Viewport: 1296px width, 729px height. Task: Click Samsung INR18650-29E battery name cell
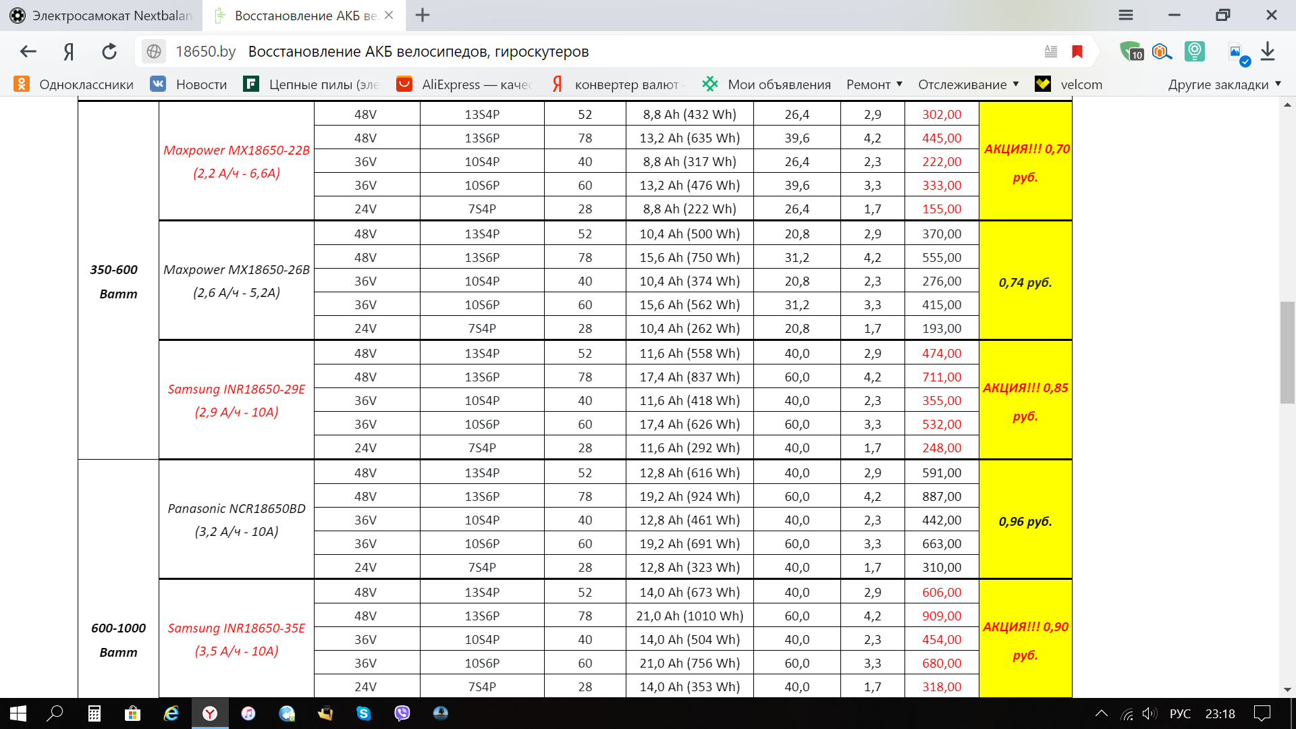[236, 400]
